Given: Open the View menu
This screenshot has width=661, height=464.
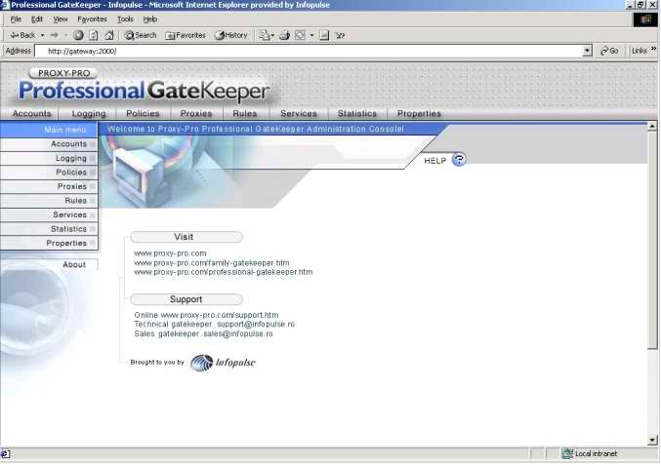Looking at the screenshot, I should pos(61,19).
